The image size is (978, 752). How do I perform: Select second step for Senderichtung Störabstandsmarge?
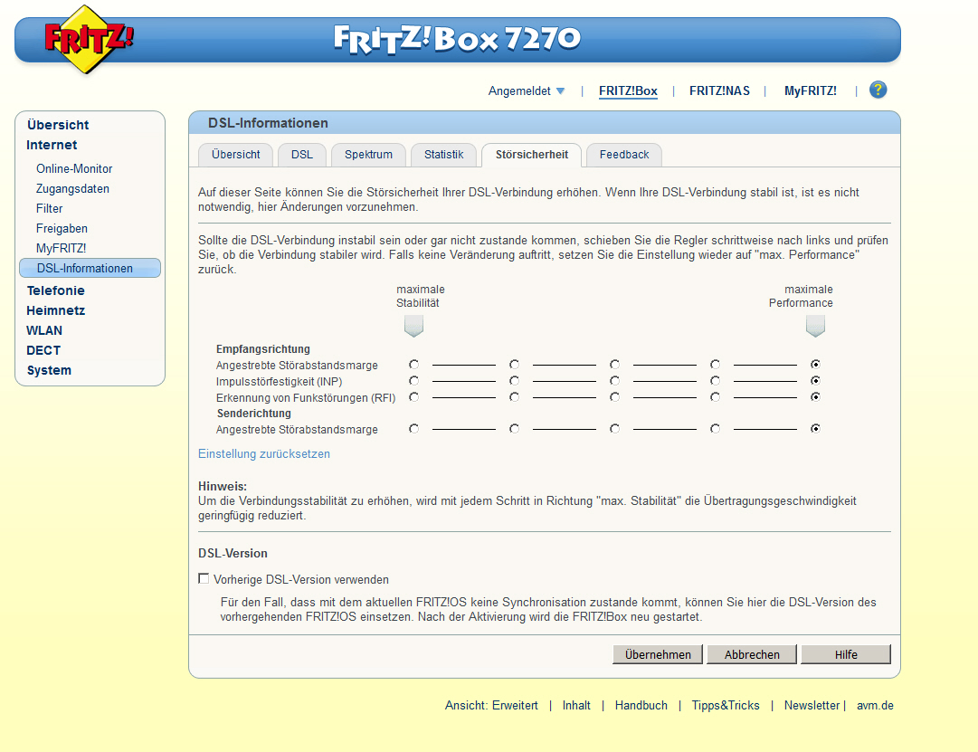point(514,429)
